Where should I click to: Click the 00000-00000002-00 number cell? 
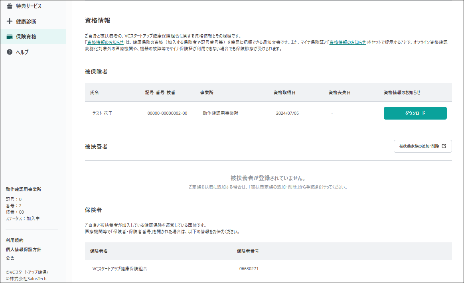coord(167,113)
